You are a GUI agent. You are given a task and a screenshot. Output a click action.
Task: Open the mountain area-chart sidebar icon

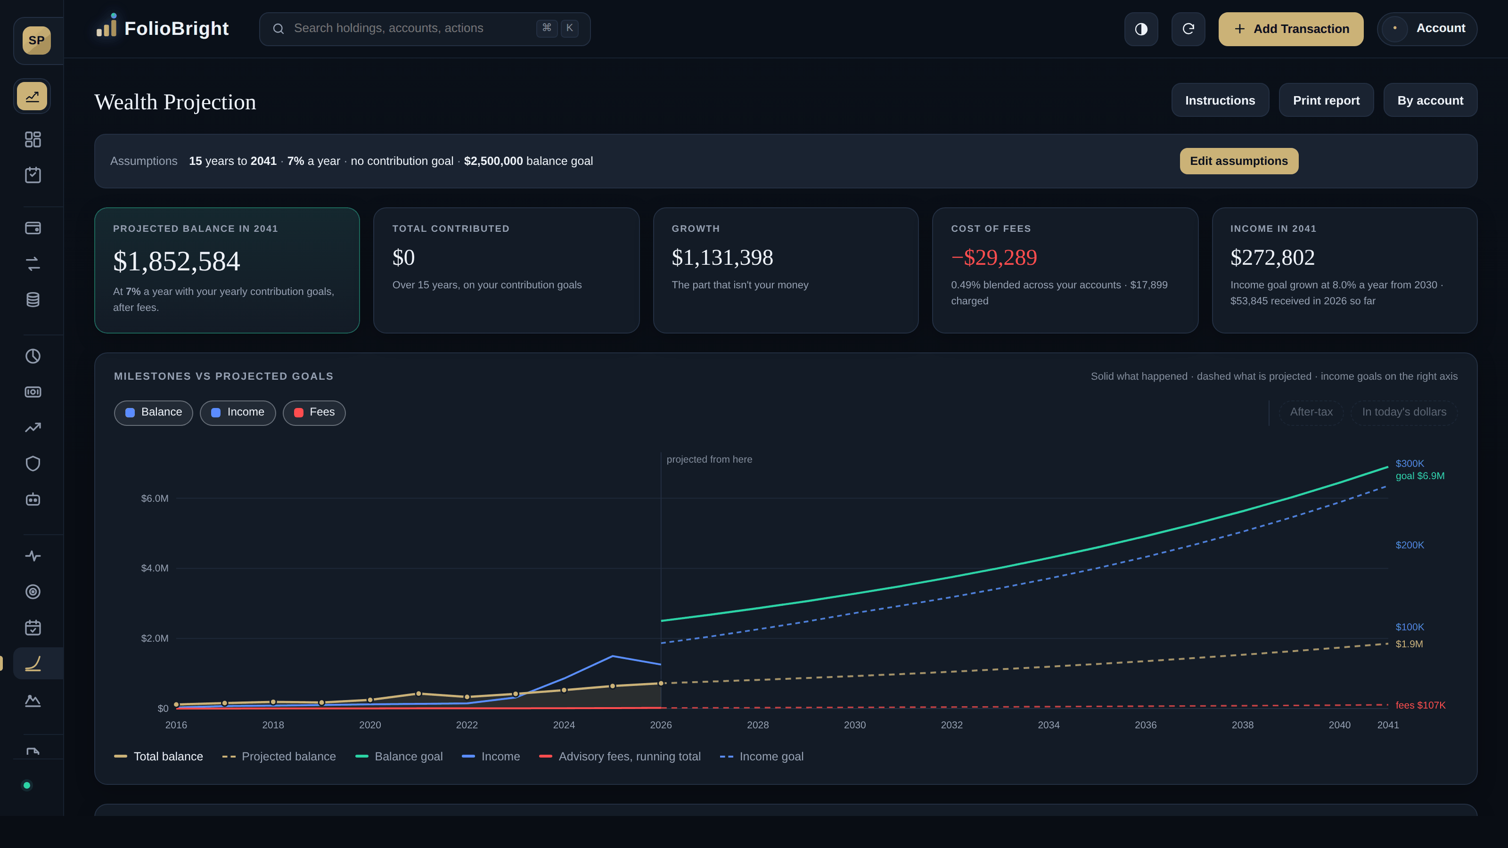(33, 701)
